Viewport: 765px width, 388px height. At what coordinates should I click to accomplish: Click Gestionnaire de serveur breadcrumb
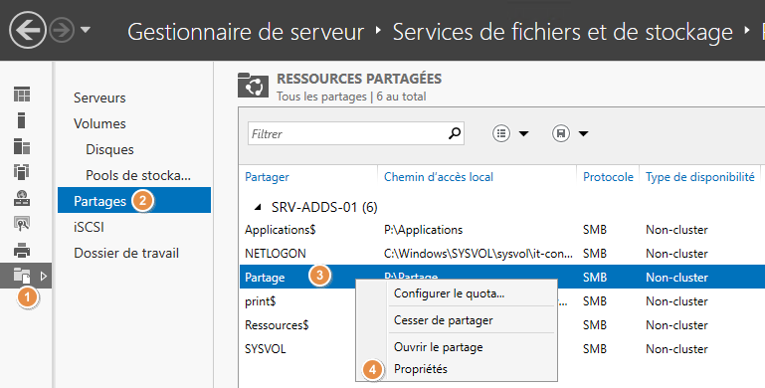pos(246,32)
